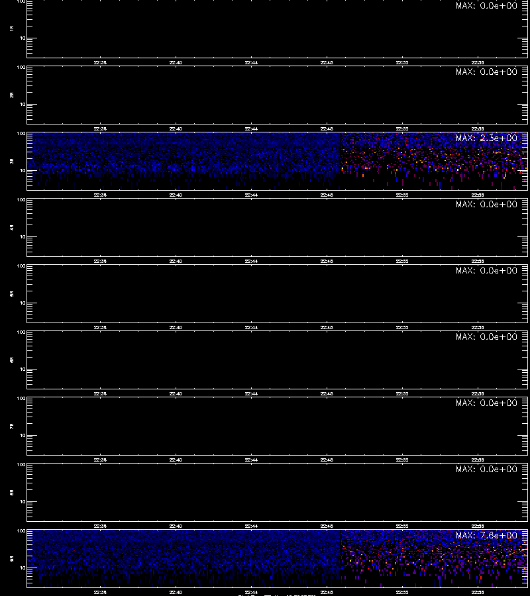Click the 22:36 tick label under panel 6R
The height and width of the screenshot is (596, 530).
click(x=101, y=394)
